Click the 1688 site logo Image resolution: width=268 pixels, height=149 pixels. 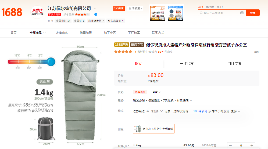(x=12, y=12)
